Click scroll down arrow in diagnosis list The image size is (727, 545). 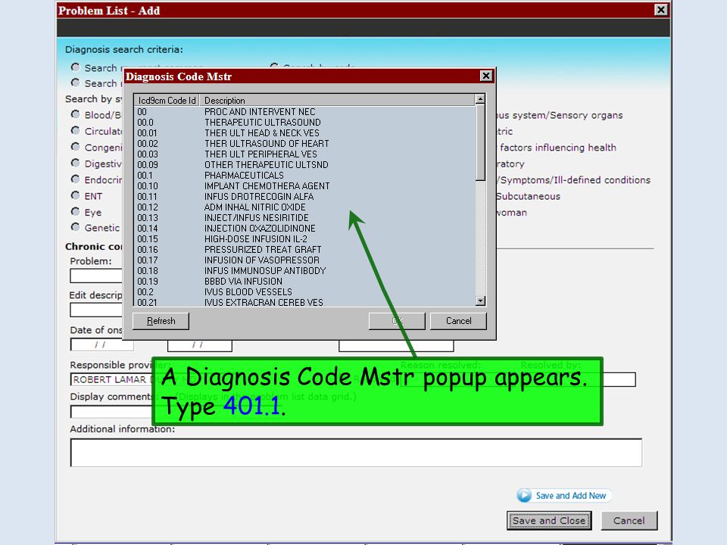480,301
